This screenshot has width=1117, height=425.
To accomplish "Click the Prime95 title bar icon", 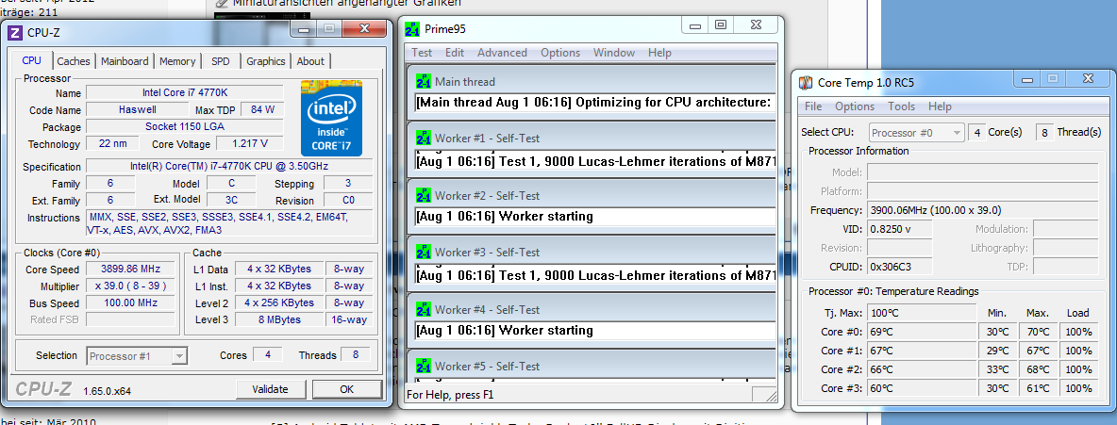I will [411, 29].
